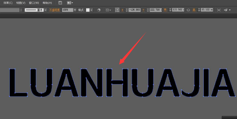This screenshot has height=119, width=237.
Task: Click the isolate selected object icon
Action: point(219,10)
